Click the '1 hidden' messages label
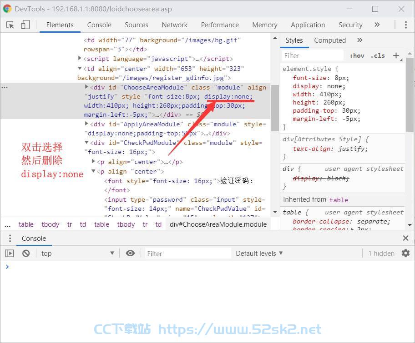 (381, 254)
